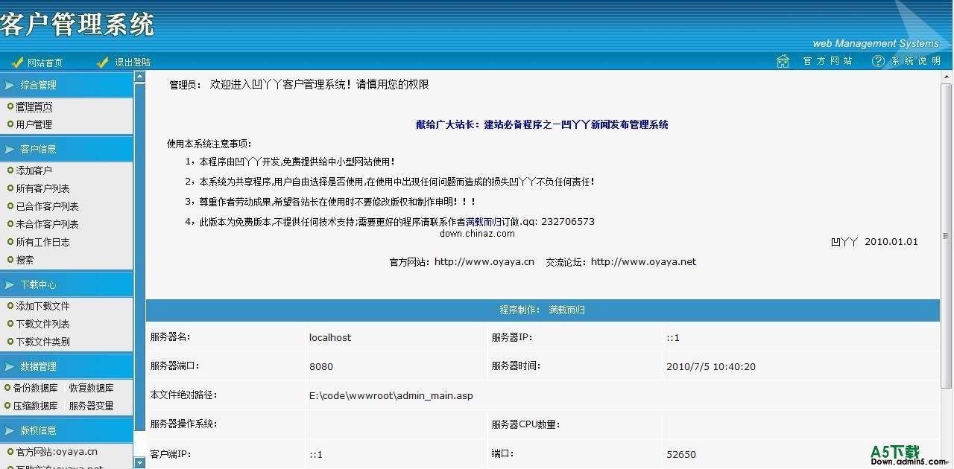Collapse the 综合管理 sidebar section
This screenshot has width=954, height=469.
point(66,85)
